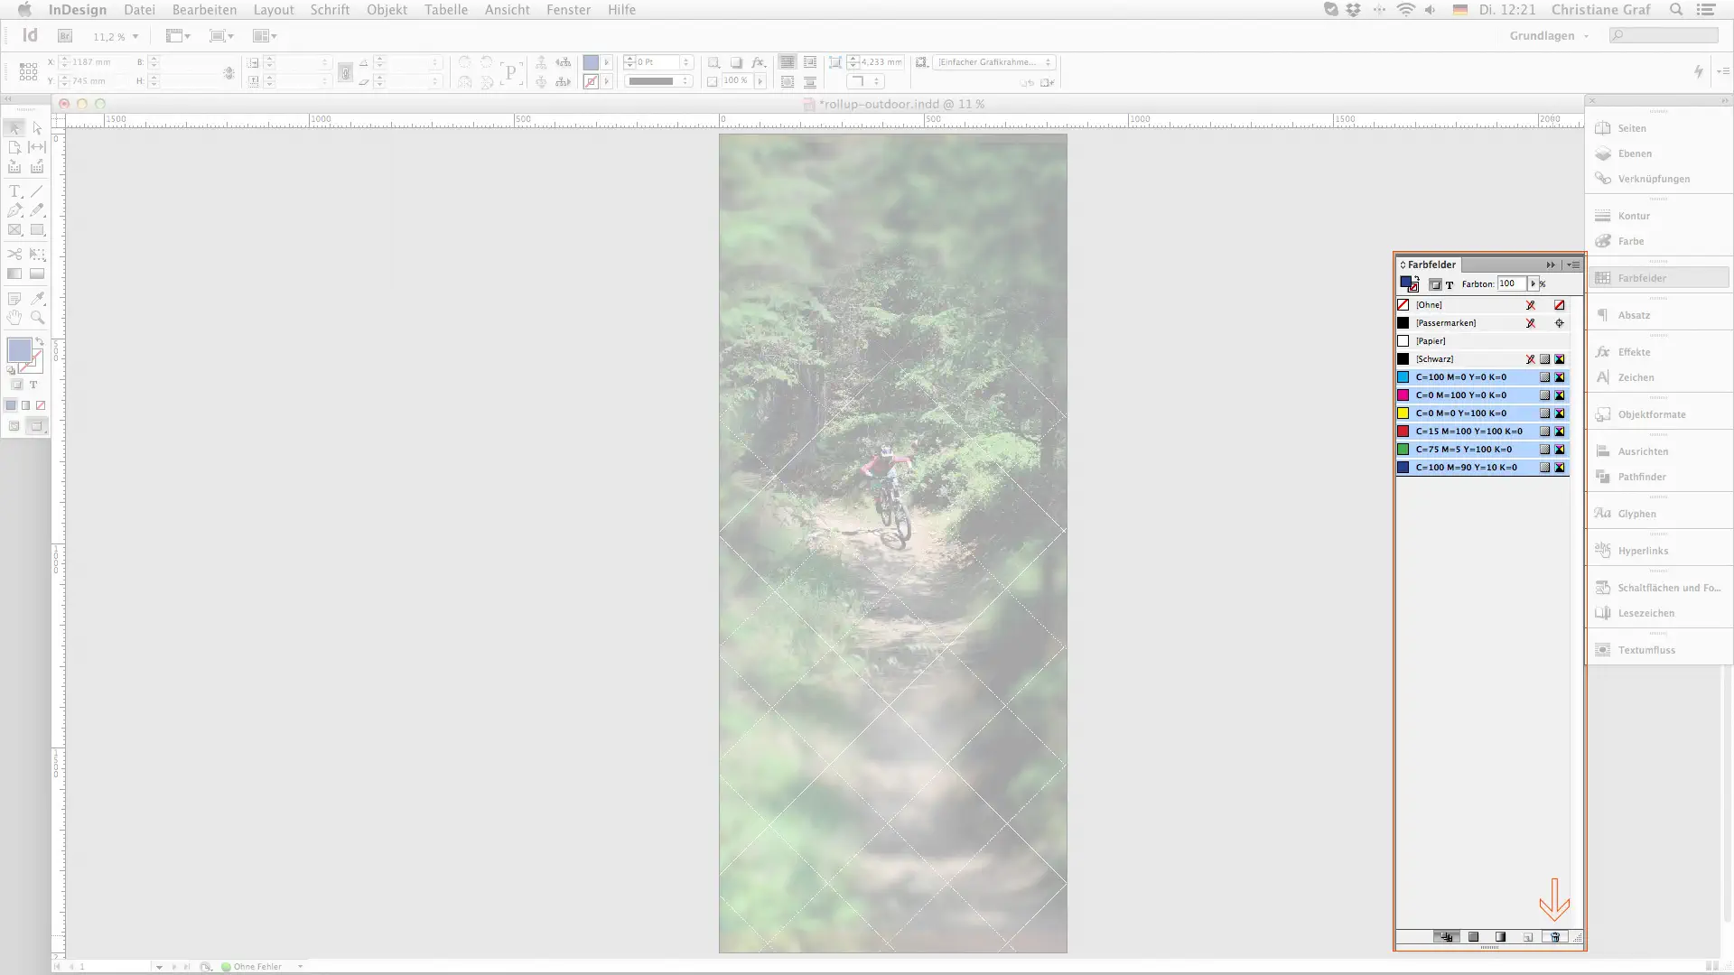1734x975 pixels.
Task: Select the C=75 M=5 Y=100 K=0 swatch
Action: (1463, 450)
